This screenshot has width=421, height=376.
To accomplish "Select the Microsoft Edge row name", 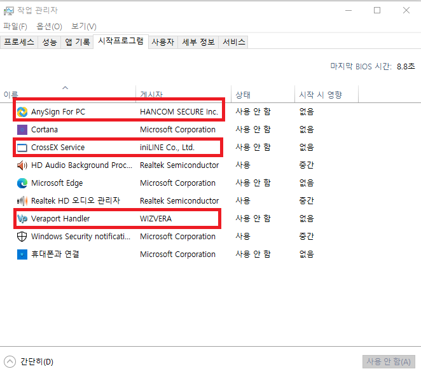I will pos(57,183).
